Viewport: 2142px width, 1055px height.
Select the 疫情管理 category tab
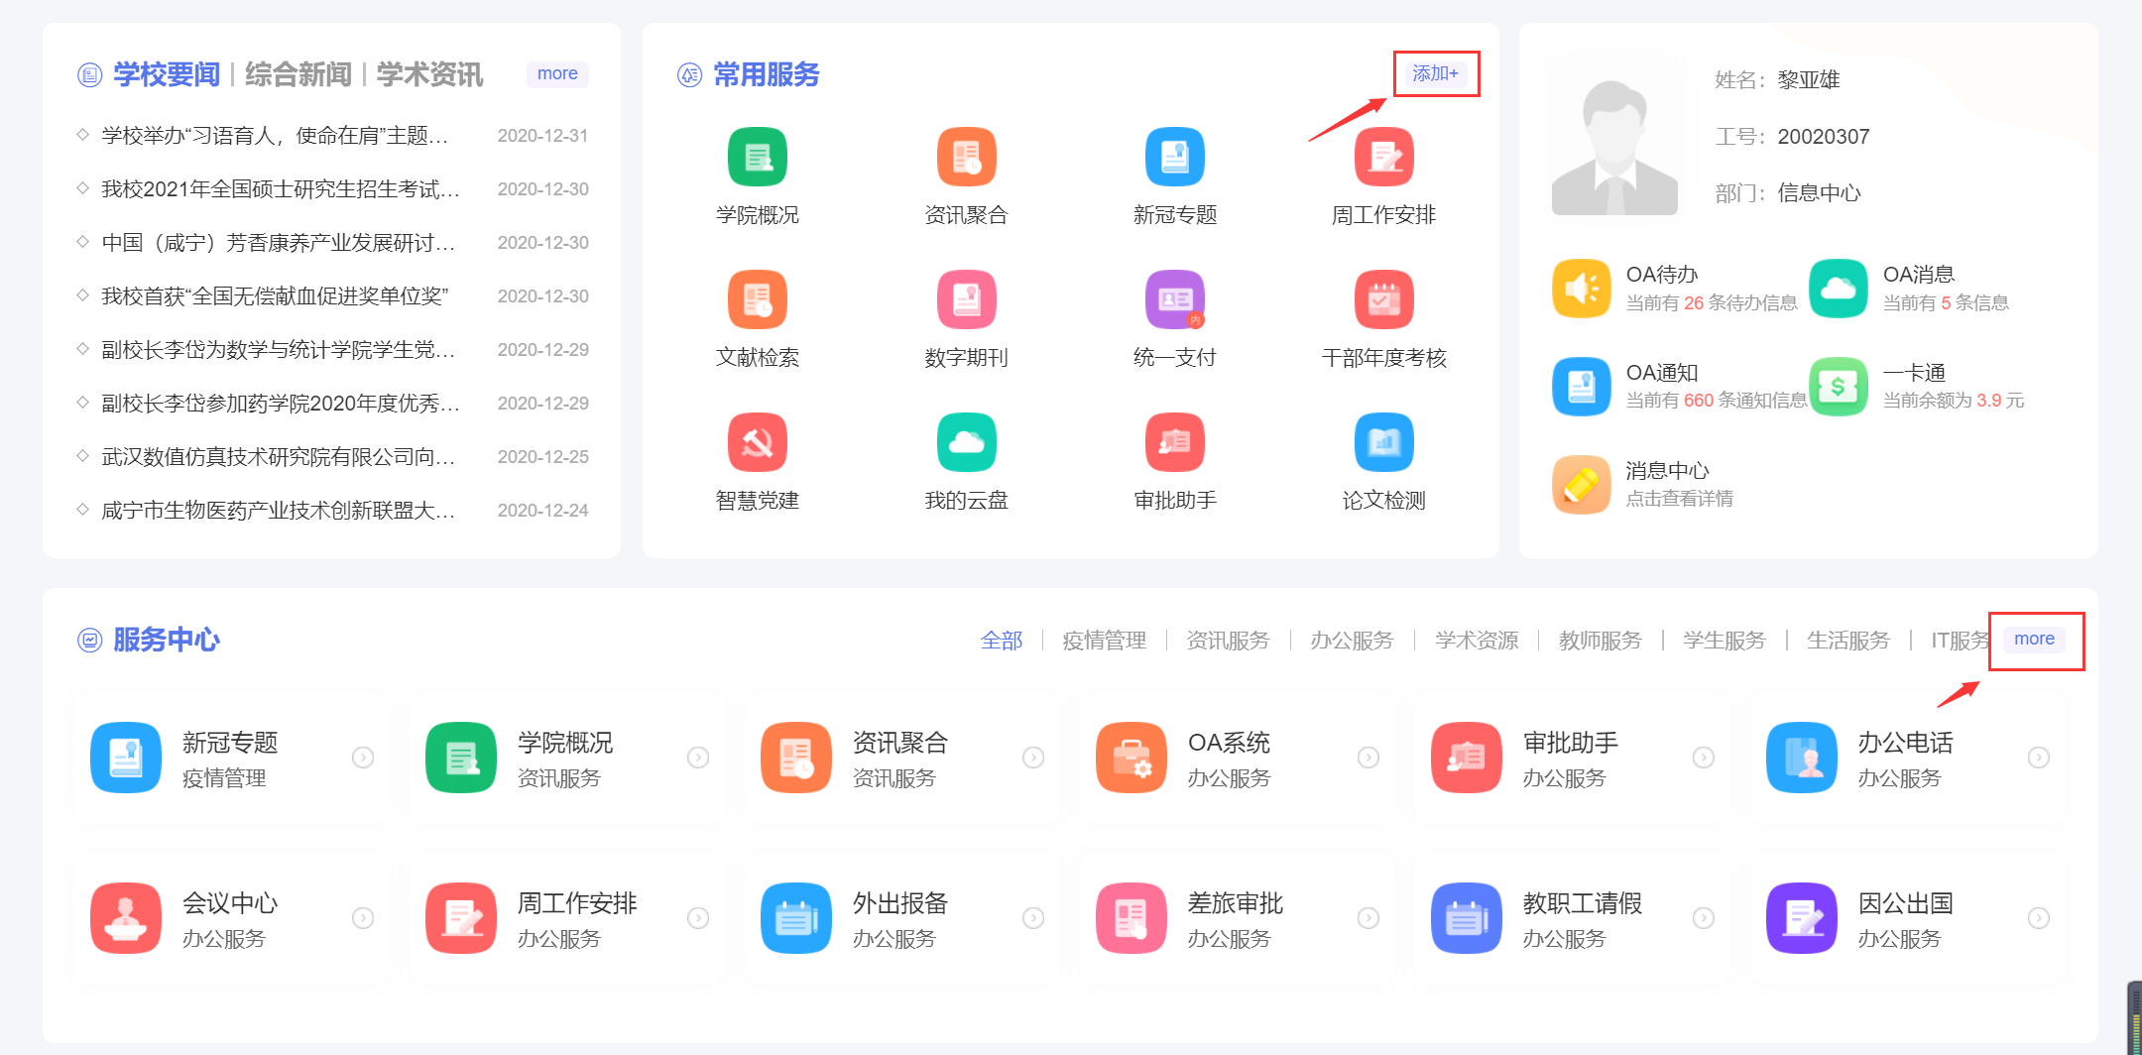click(x=1105, y=641)
